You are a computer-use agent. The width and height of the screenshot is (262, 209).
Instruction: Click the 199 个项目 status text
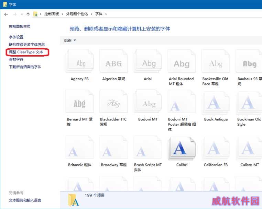click(95, 195)
